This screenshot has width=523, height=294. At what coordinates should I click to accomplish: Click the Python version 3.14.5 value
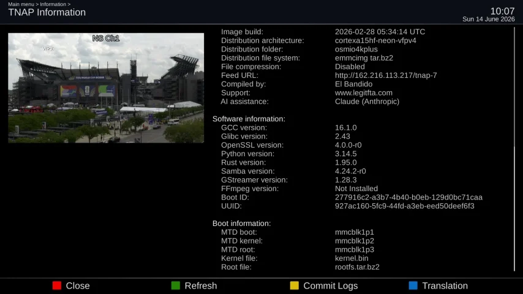[x=345, y=154]
